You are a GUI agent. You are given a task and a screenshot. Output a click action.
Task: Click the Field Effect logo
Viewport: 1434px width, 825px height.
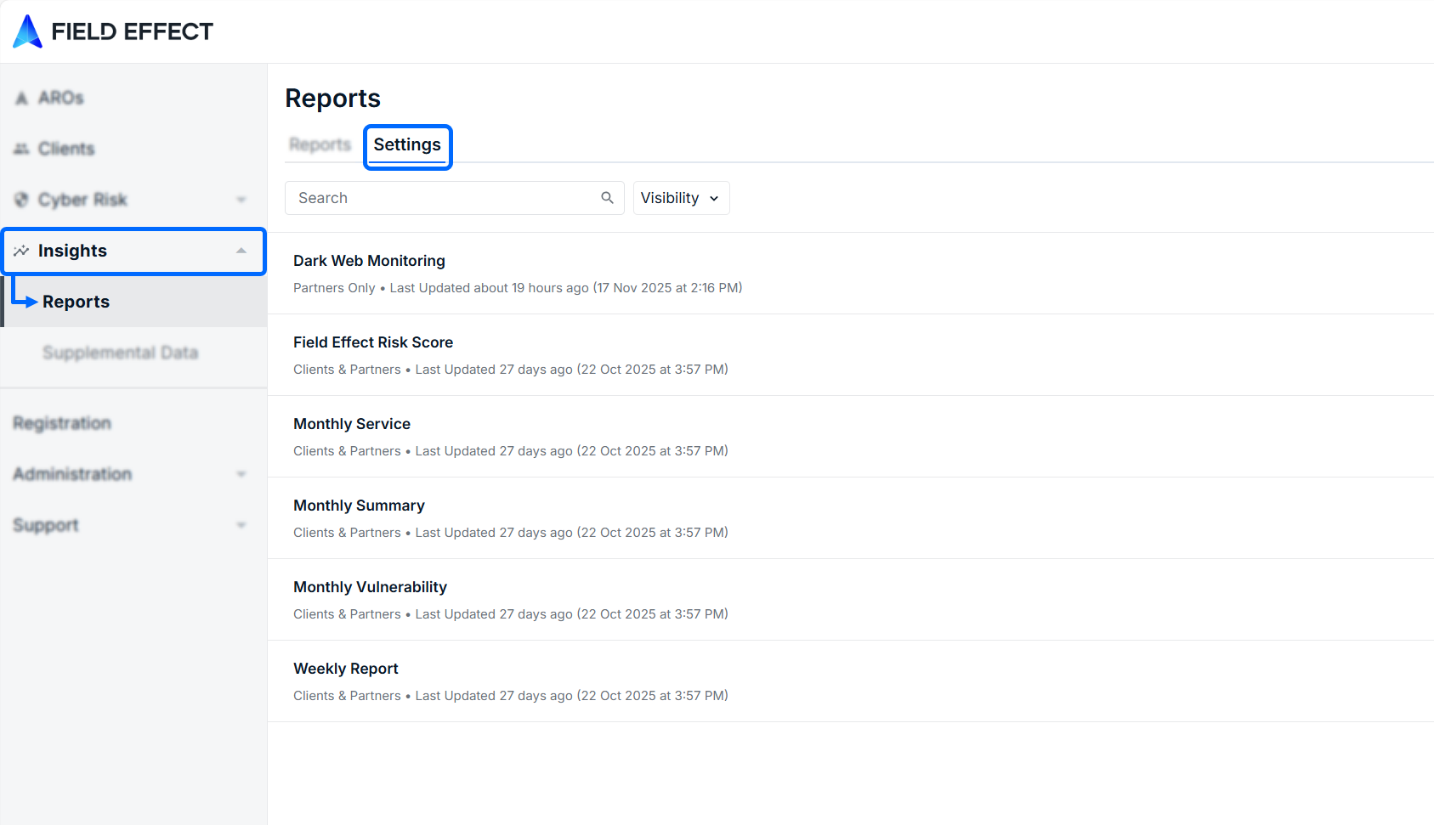click(113, 31)
